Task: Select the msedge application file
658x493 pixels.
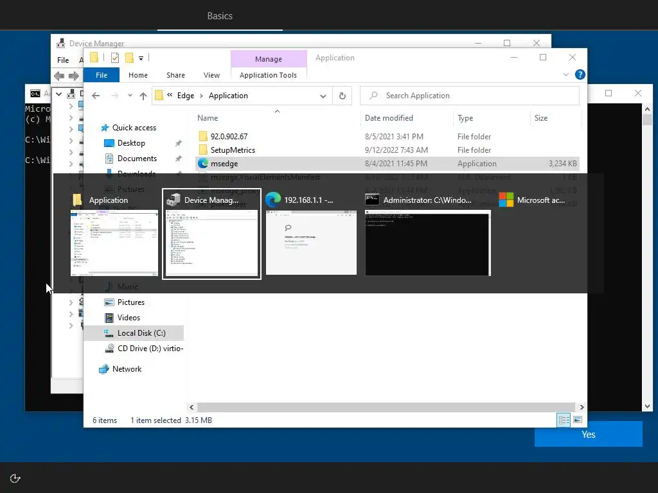Action: tap(387, 164)
